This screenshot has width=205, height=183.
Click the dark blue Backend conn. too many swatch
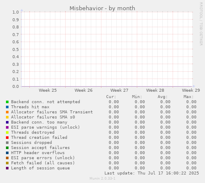point(7,122)
